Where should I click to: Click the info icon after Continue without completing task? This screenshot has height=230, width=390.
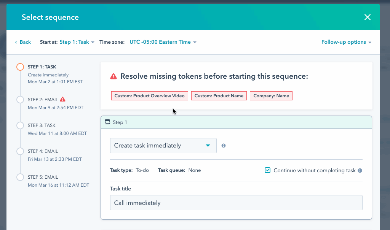point(360,170)
